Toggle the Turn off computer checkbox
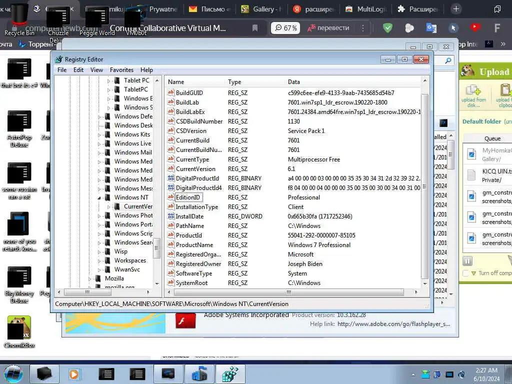The image size is (512, 384). point(466,273)
